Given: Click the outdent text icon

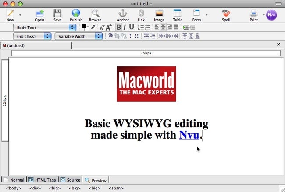Looking at the screenshot, I should click(192, 28).
